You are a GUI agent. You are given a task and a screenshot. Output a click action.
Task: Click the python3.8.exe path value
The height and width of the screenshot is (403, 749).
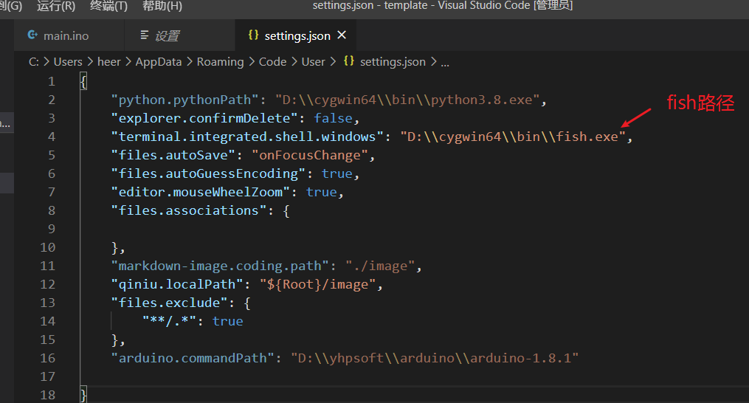(407, 100)
